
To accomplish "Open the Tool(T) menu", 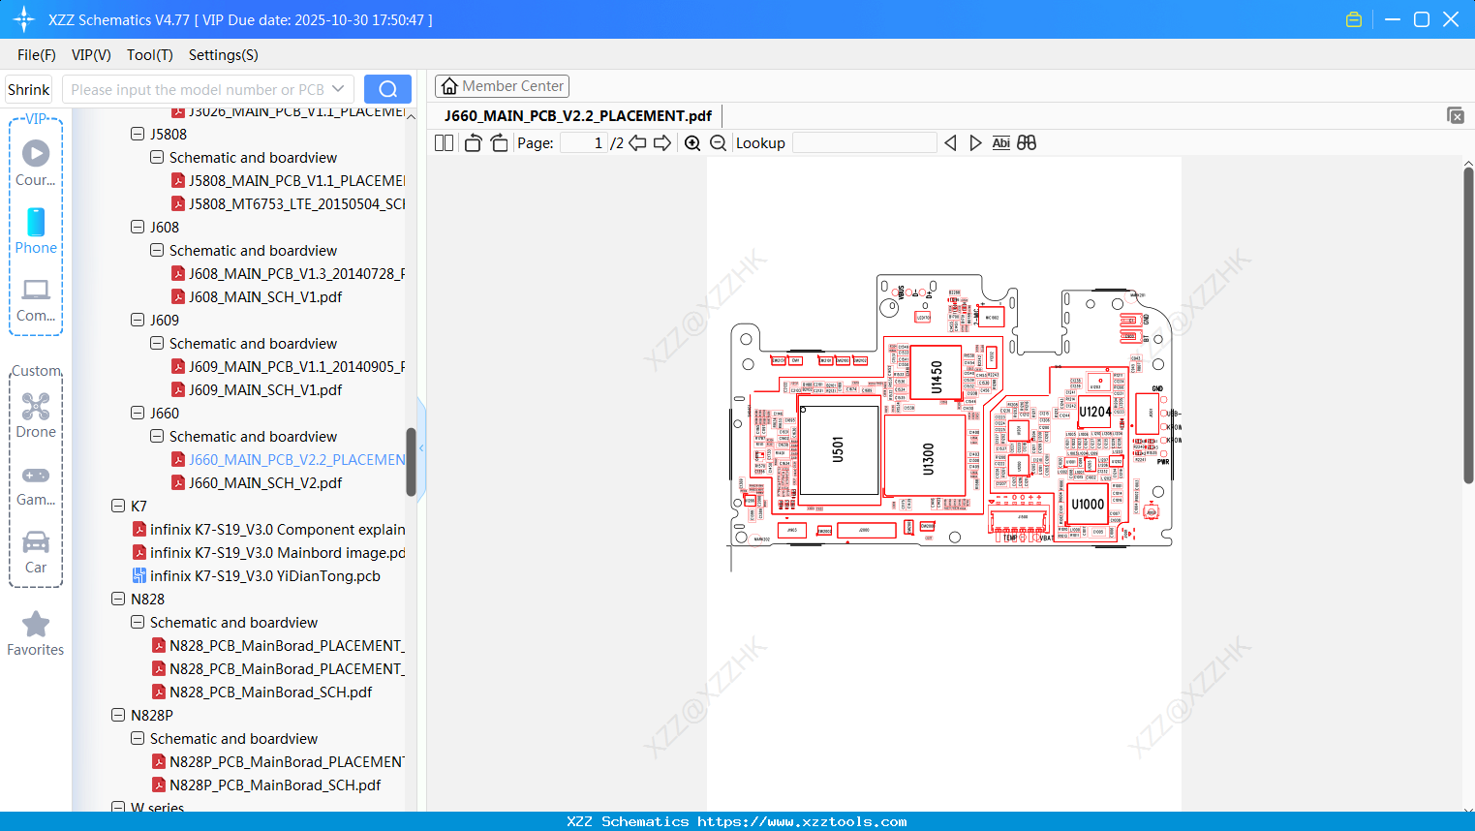I will coord(149,55).
